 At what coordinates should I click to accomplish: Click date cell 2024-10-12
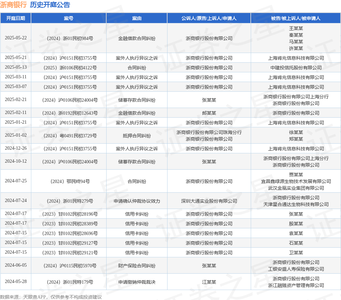point(16,161)
